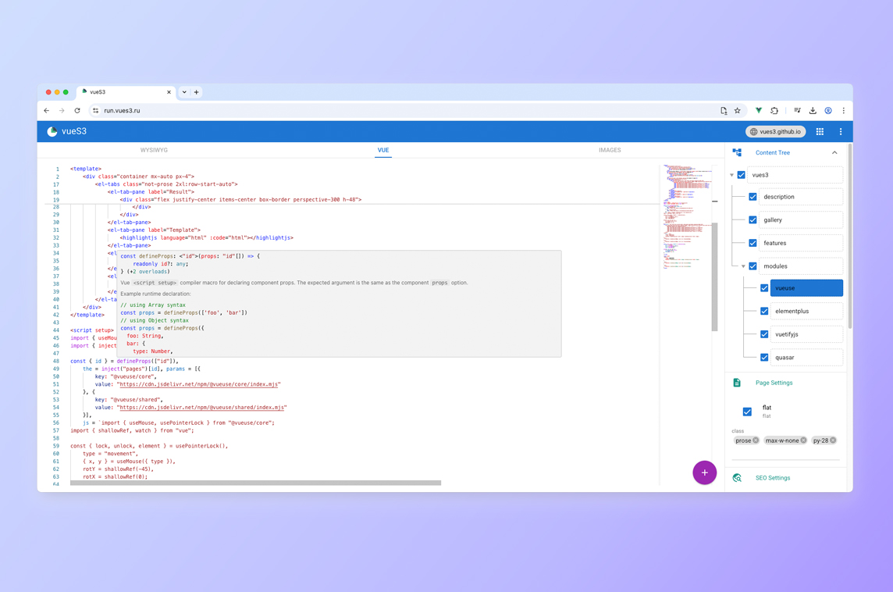Uncheck the description checkbox
893x592 pixels.
753,197
